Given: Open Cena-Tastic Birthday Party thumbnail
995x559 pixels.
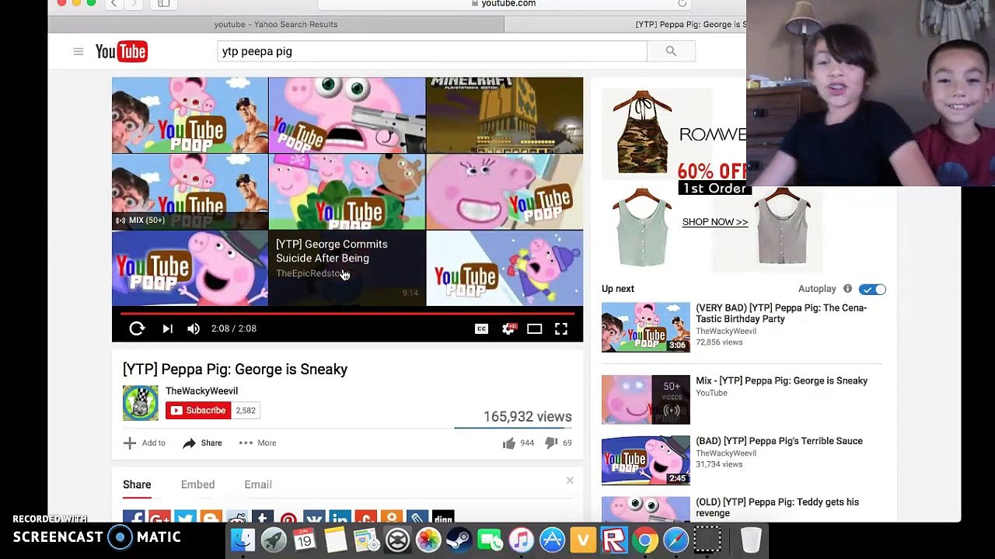Looking at the screenshot, I should pos(645,327).
